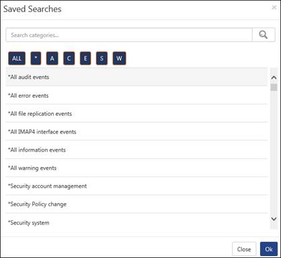
Task: Filter searches by asterisk button
Action: (36, 59)
